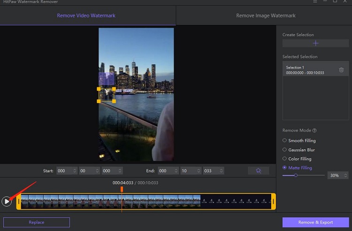Screen dimensions: 352x231
Task: Click the left yellow trim handle
Action: 19,201
